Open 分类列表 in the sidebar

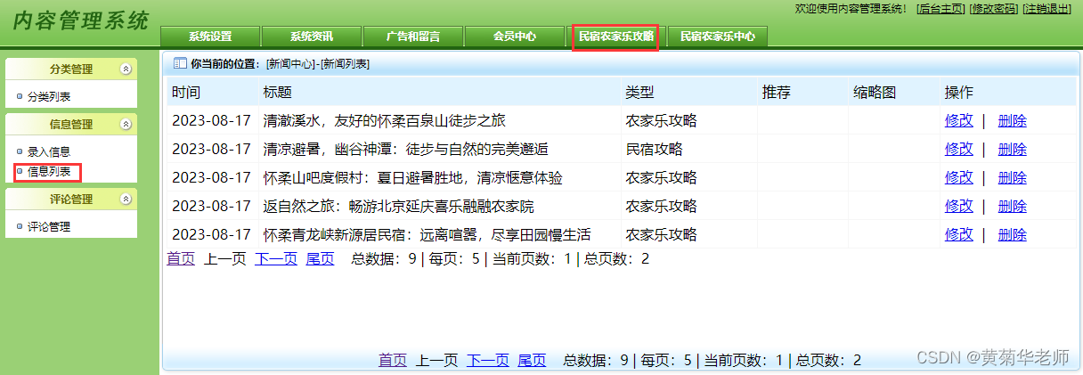click(x=49, y=96)
